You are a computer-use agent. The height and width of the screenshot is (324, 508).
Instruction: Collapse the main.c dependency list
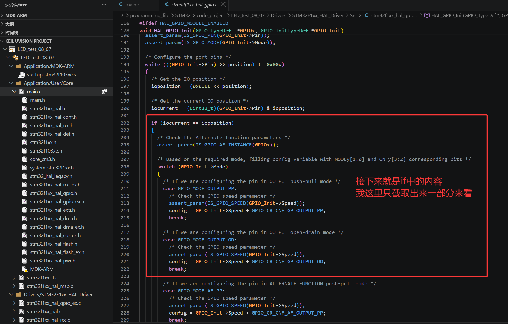click(x=14, y=91)
